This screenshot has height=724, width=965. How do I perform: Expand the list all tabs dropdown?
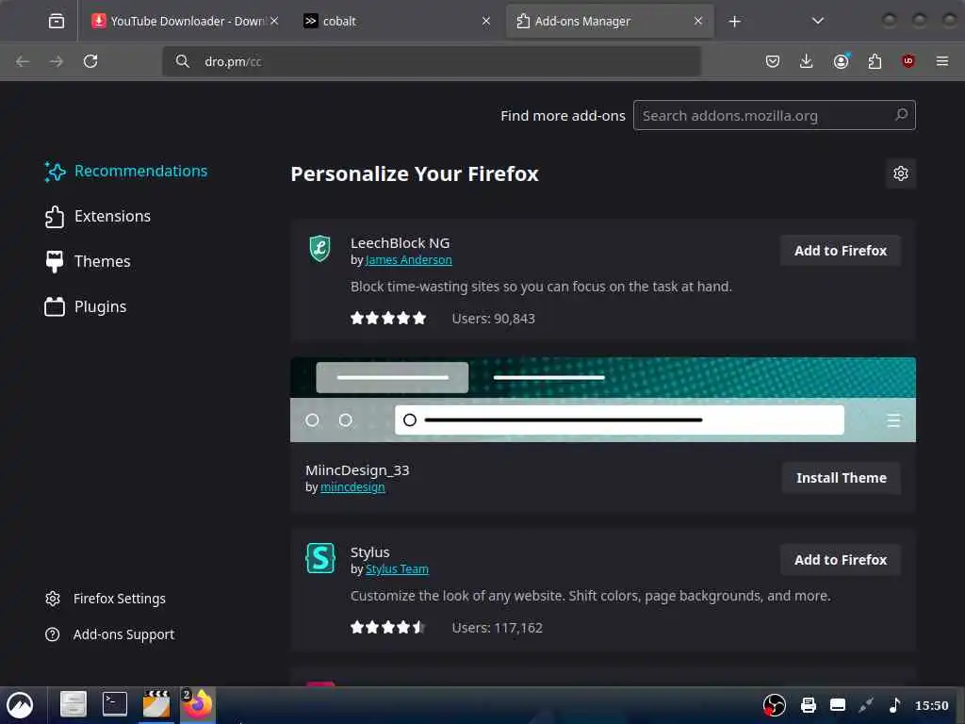click(x=817, y=22)
